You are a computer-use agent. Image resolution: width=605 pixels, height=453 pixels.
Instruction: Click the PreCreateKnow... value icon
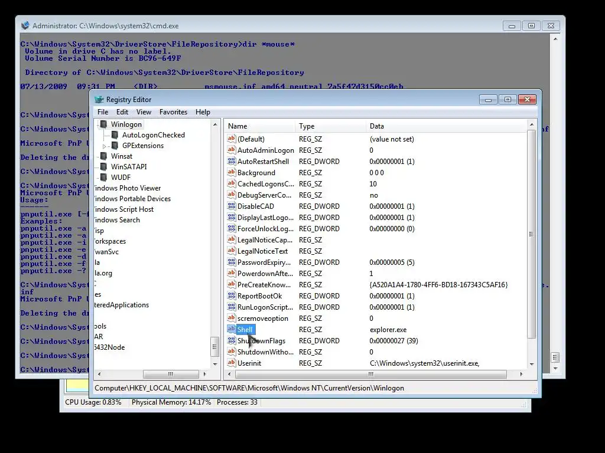pos(231,284)
